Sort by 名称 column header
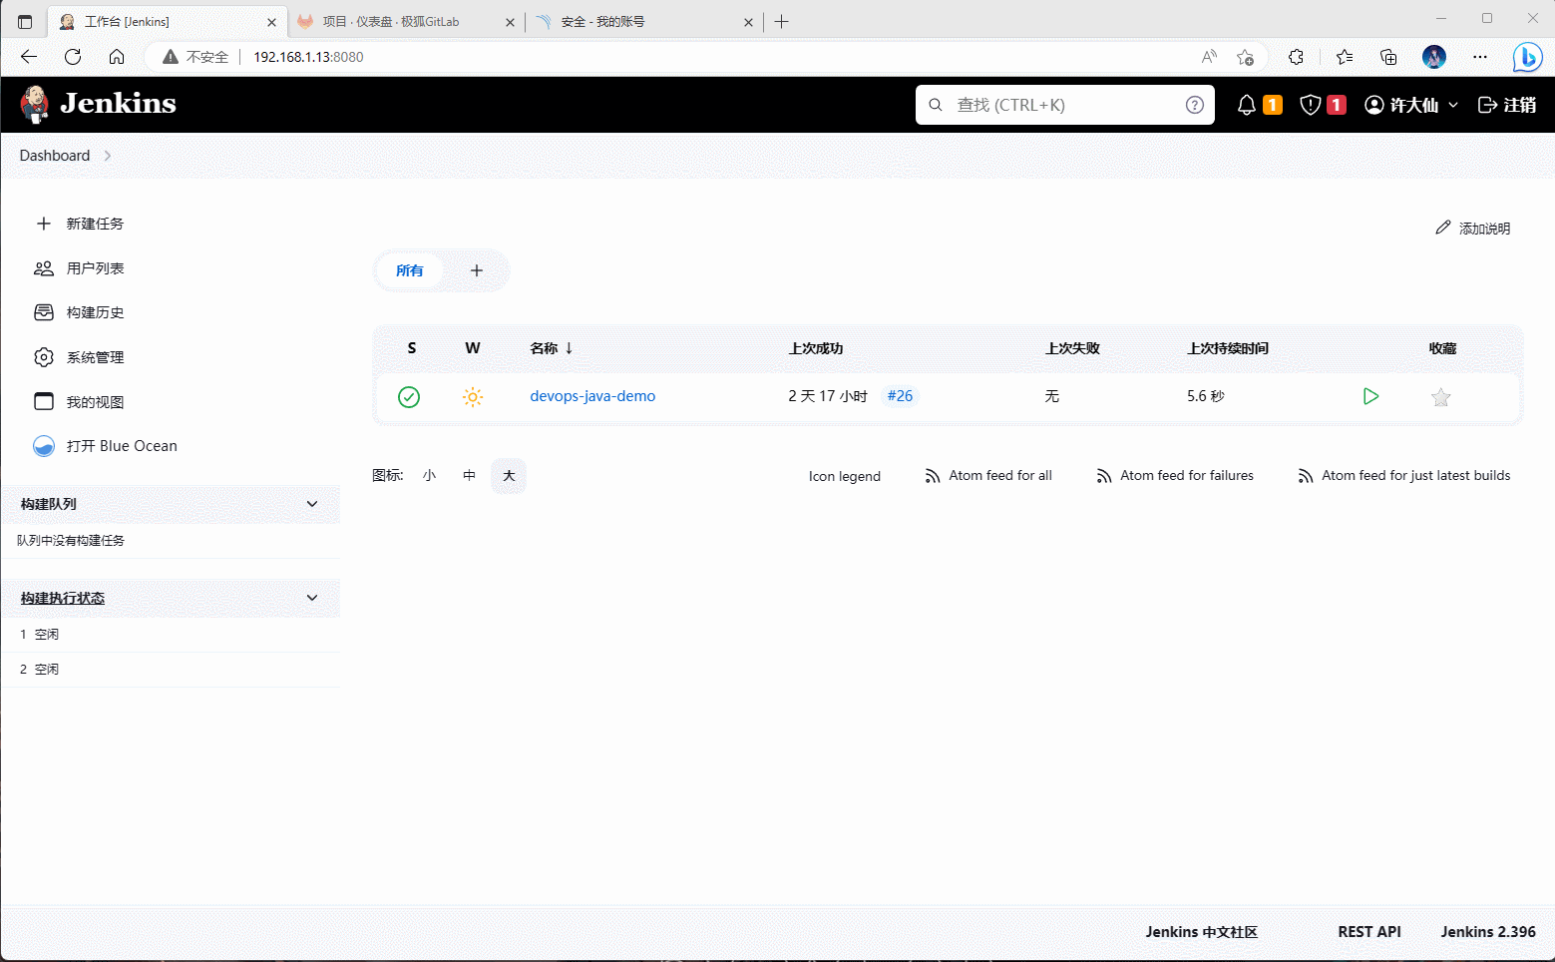Screen dimensions: 1555x962 (552, 348)
